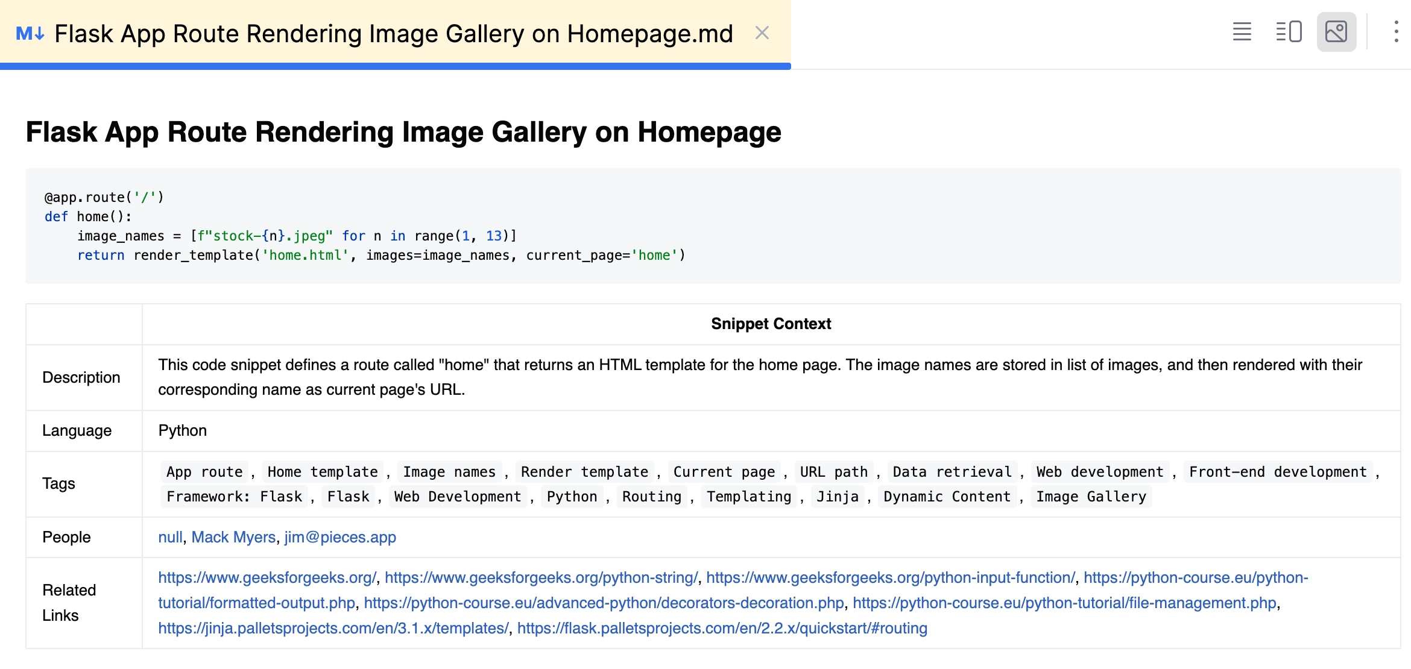Image resolution: width=1411 pixels, height=669 pixels.
Task: Select the Image Gallery tag chip
Action: tap(1091, 497)
